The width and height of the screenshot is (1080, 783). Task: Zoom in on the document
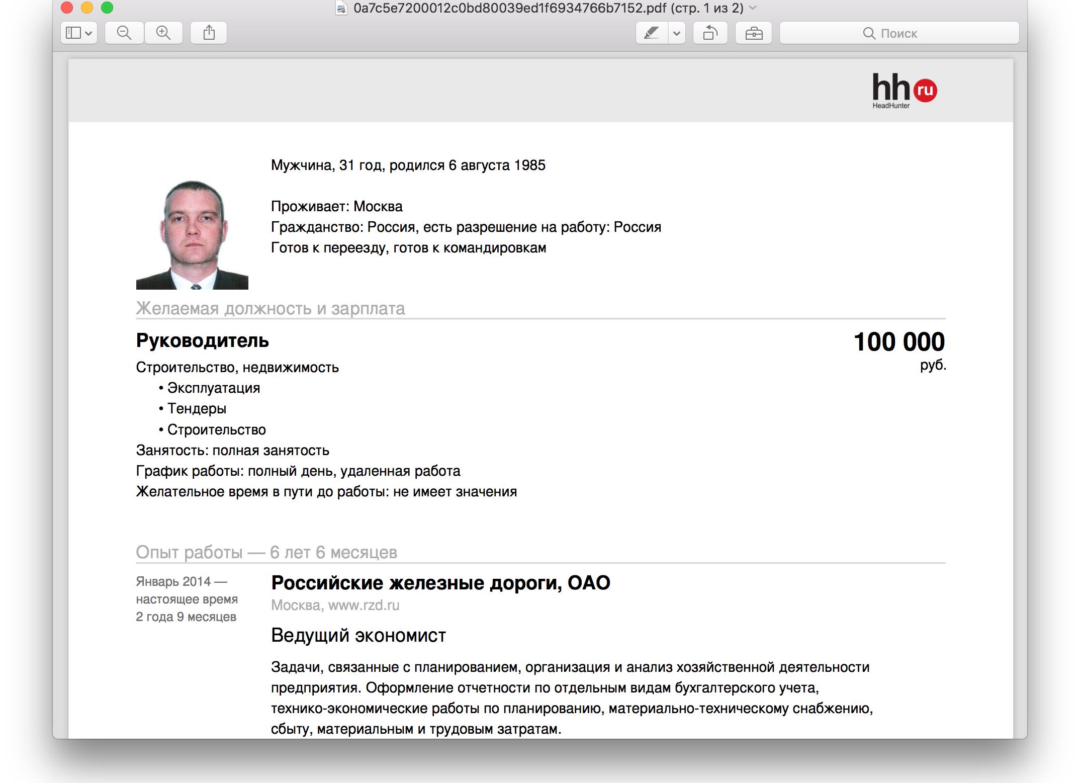163,33
